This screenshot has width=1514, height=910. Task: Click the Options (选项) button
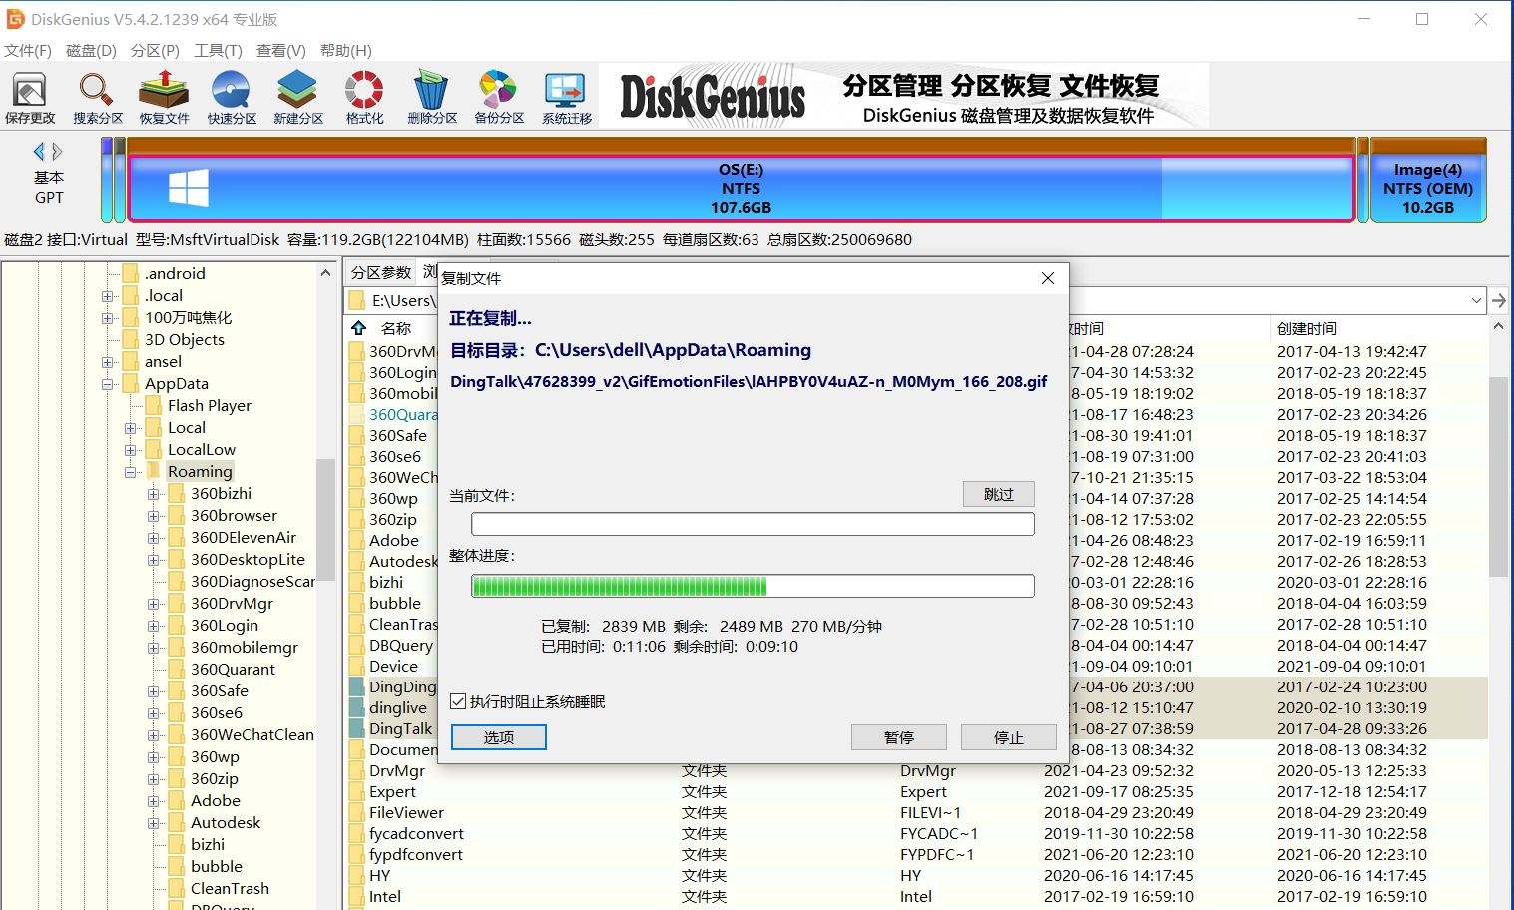coord(499,737)
